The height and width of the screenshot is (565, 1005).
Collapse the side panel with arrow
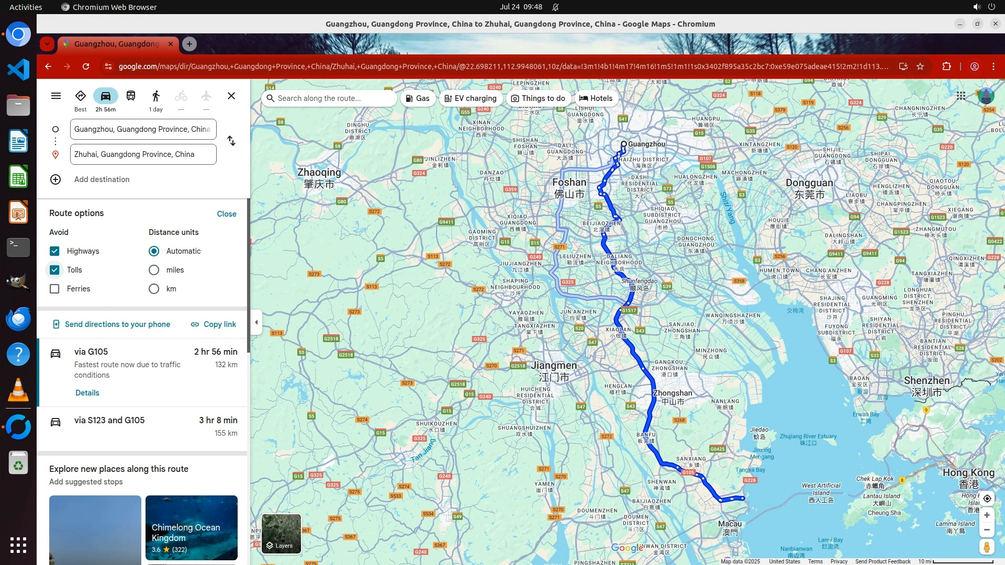point(256,322)
